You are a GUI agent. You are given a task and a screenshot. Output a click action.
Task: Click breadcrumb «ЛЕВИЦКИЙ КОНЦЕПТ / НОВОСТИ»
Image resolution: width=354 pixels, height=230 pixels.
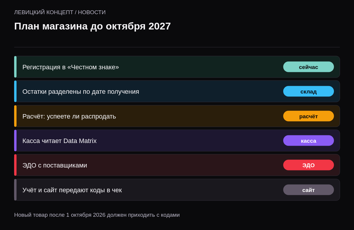coord(60,12)
